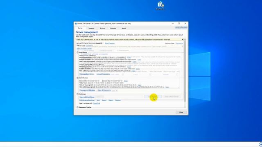Open Manage host keys
262x147 pixels.
tap(86, 74)
